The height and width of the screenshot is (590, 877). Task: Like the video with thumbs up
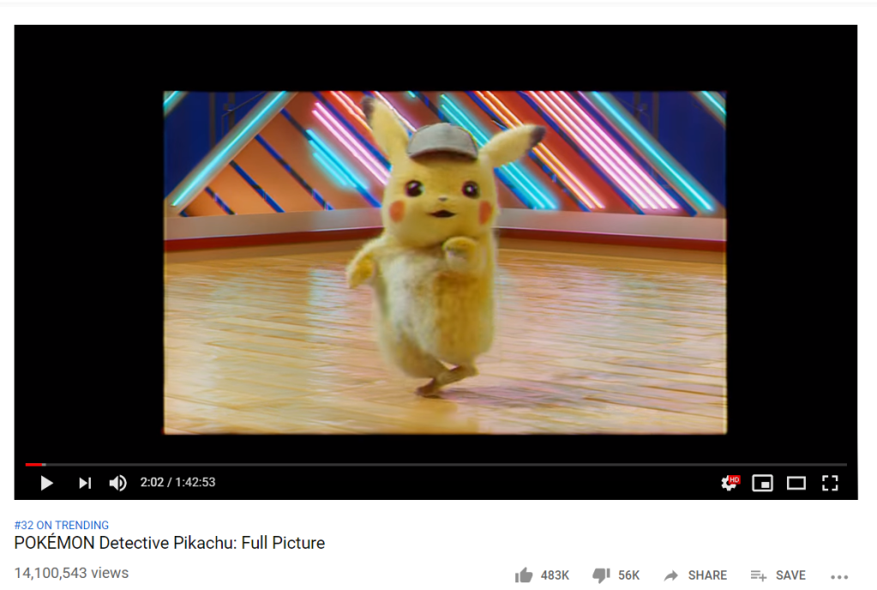[524, 575]
